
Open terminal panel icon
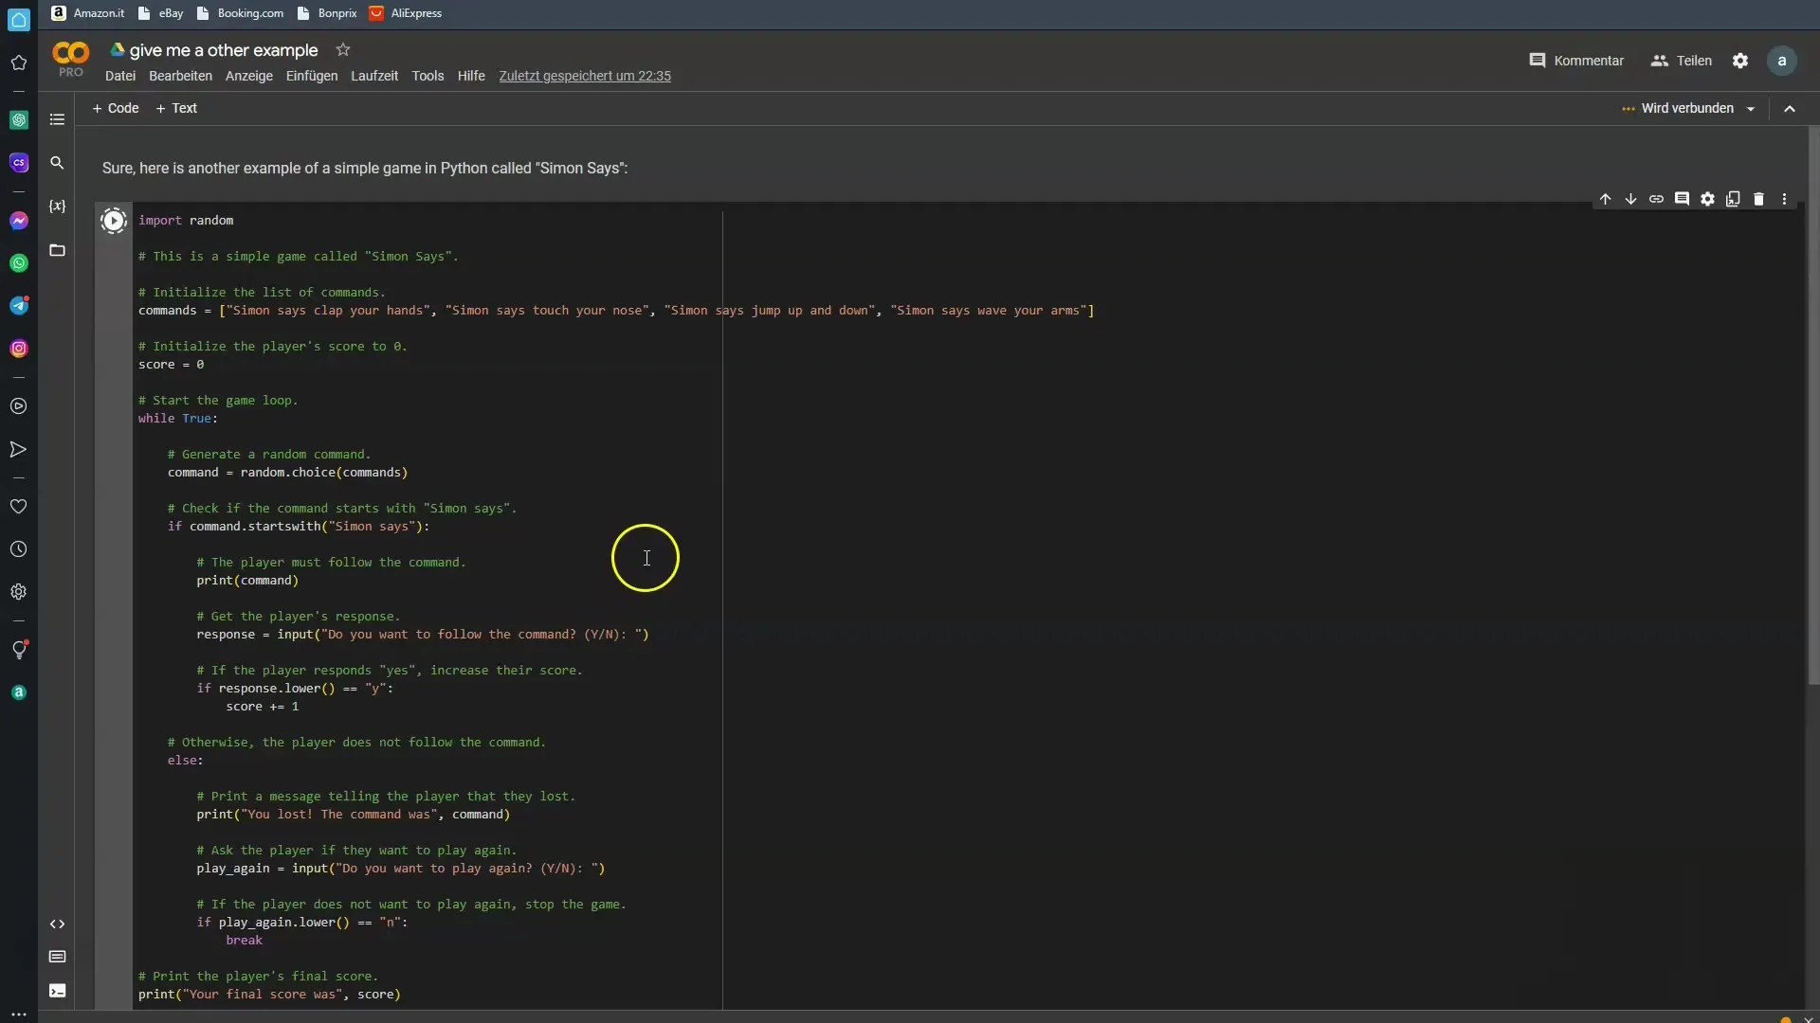[x=57, y=991]
